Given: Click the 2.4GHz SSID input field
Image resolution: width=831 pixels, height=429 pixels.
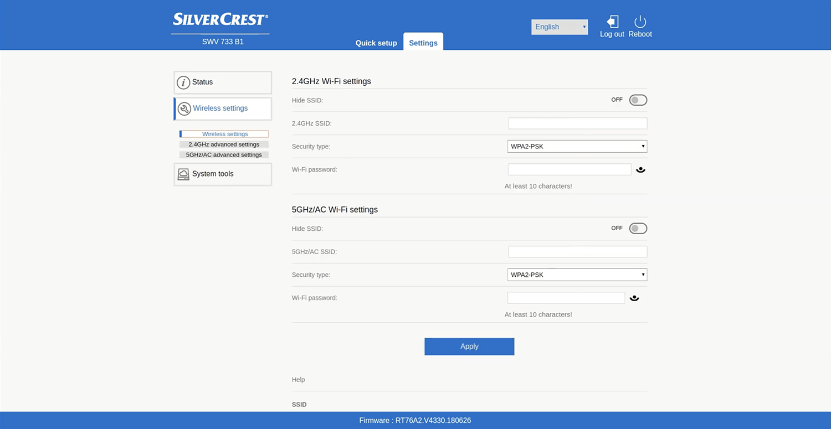Looking at the screenshot, I should pos(577,123).
